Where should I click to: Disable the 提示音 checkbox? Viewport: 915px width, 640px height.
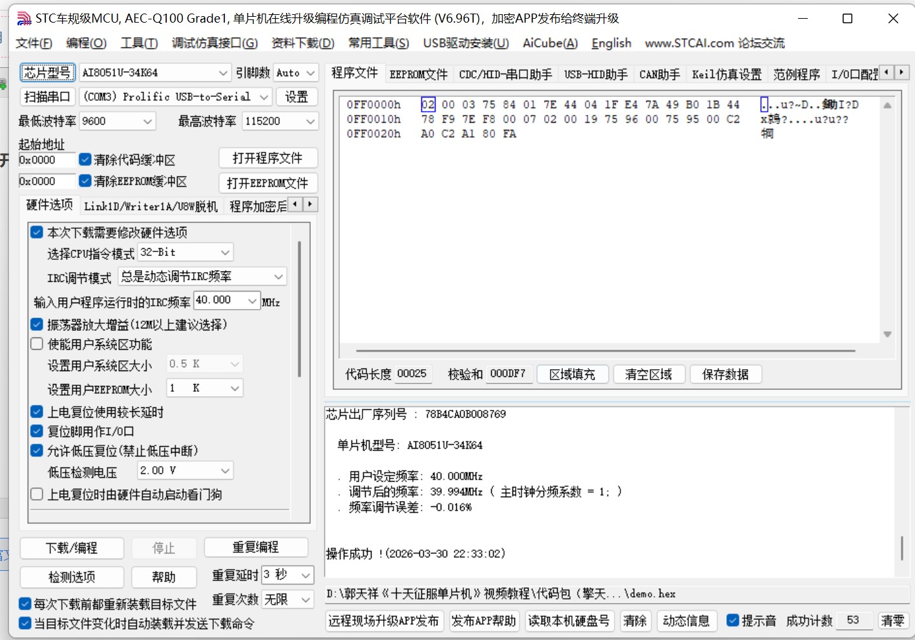733,620
